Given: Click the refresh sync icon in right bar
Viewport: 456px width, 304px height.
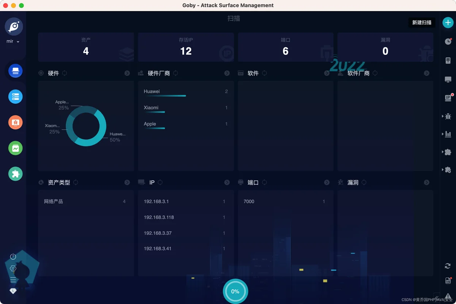Looking at the screenshot, I should pyautogui.click(x=448, y=266).
